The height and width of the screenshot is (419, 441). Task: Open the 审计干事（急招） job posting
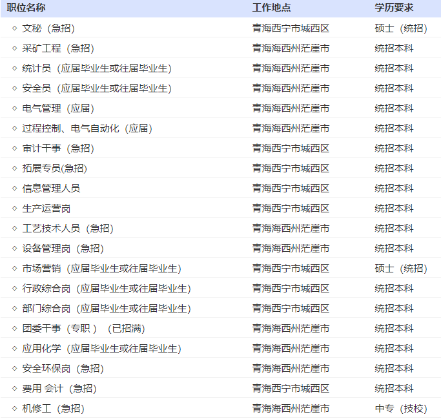58,148
